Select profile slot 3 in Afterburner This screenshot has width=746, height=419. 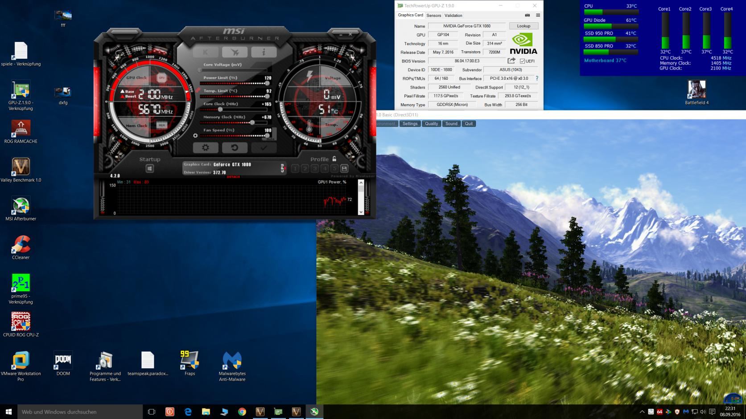(x=315, y=168)
